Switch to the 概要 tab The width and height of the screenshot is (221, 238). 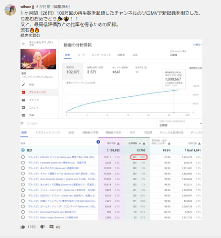pyautogui.click(x=67, y=55)
